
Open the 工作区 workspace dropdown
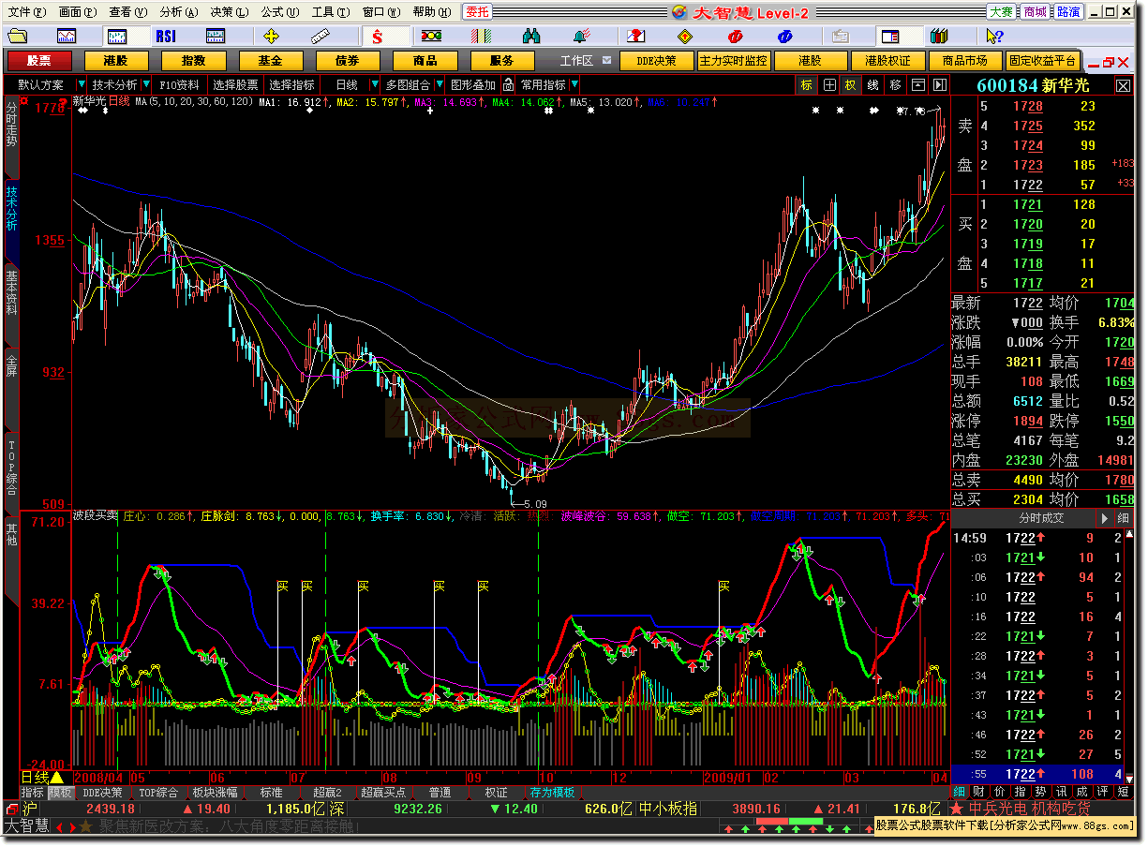(606, 60)
